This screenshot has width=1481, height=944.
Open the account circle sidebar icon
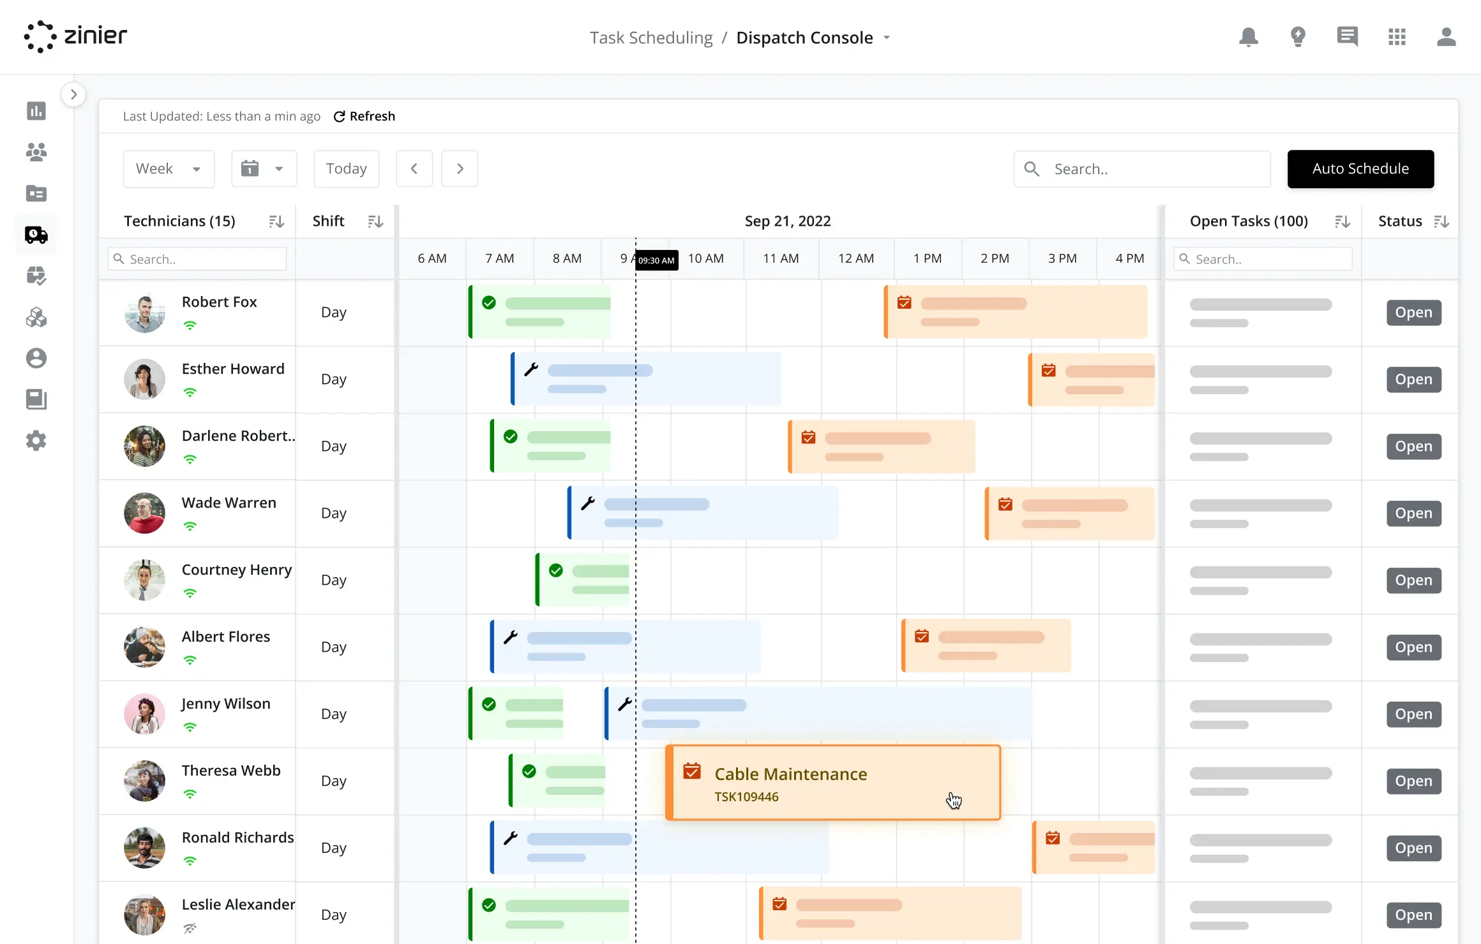(x=36, y=358)
